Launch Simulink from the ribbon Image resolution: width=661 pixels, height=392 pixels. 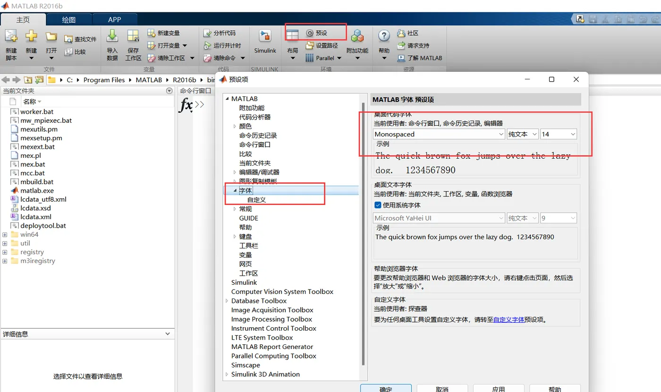pos(265,42)
